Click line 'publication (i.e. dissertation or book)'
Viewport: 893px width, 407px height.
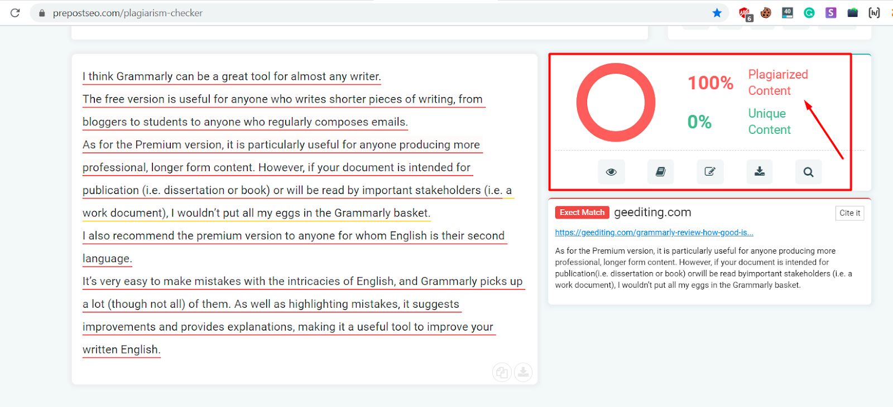[297, 191]
